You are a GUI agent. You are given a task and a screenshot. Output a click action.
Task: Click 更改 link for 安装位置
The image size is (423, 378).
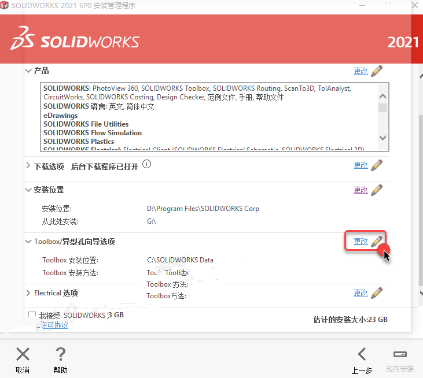(x=361, y=190)
